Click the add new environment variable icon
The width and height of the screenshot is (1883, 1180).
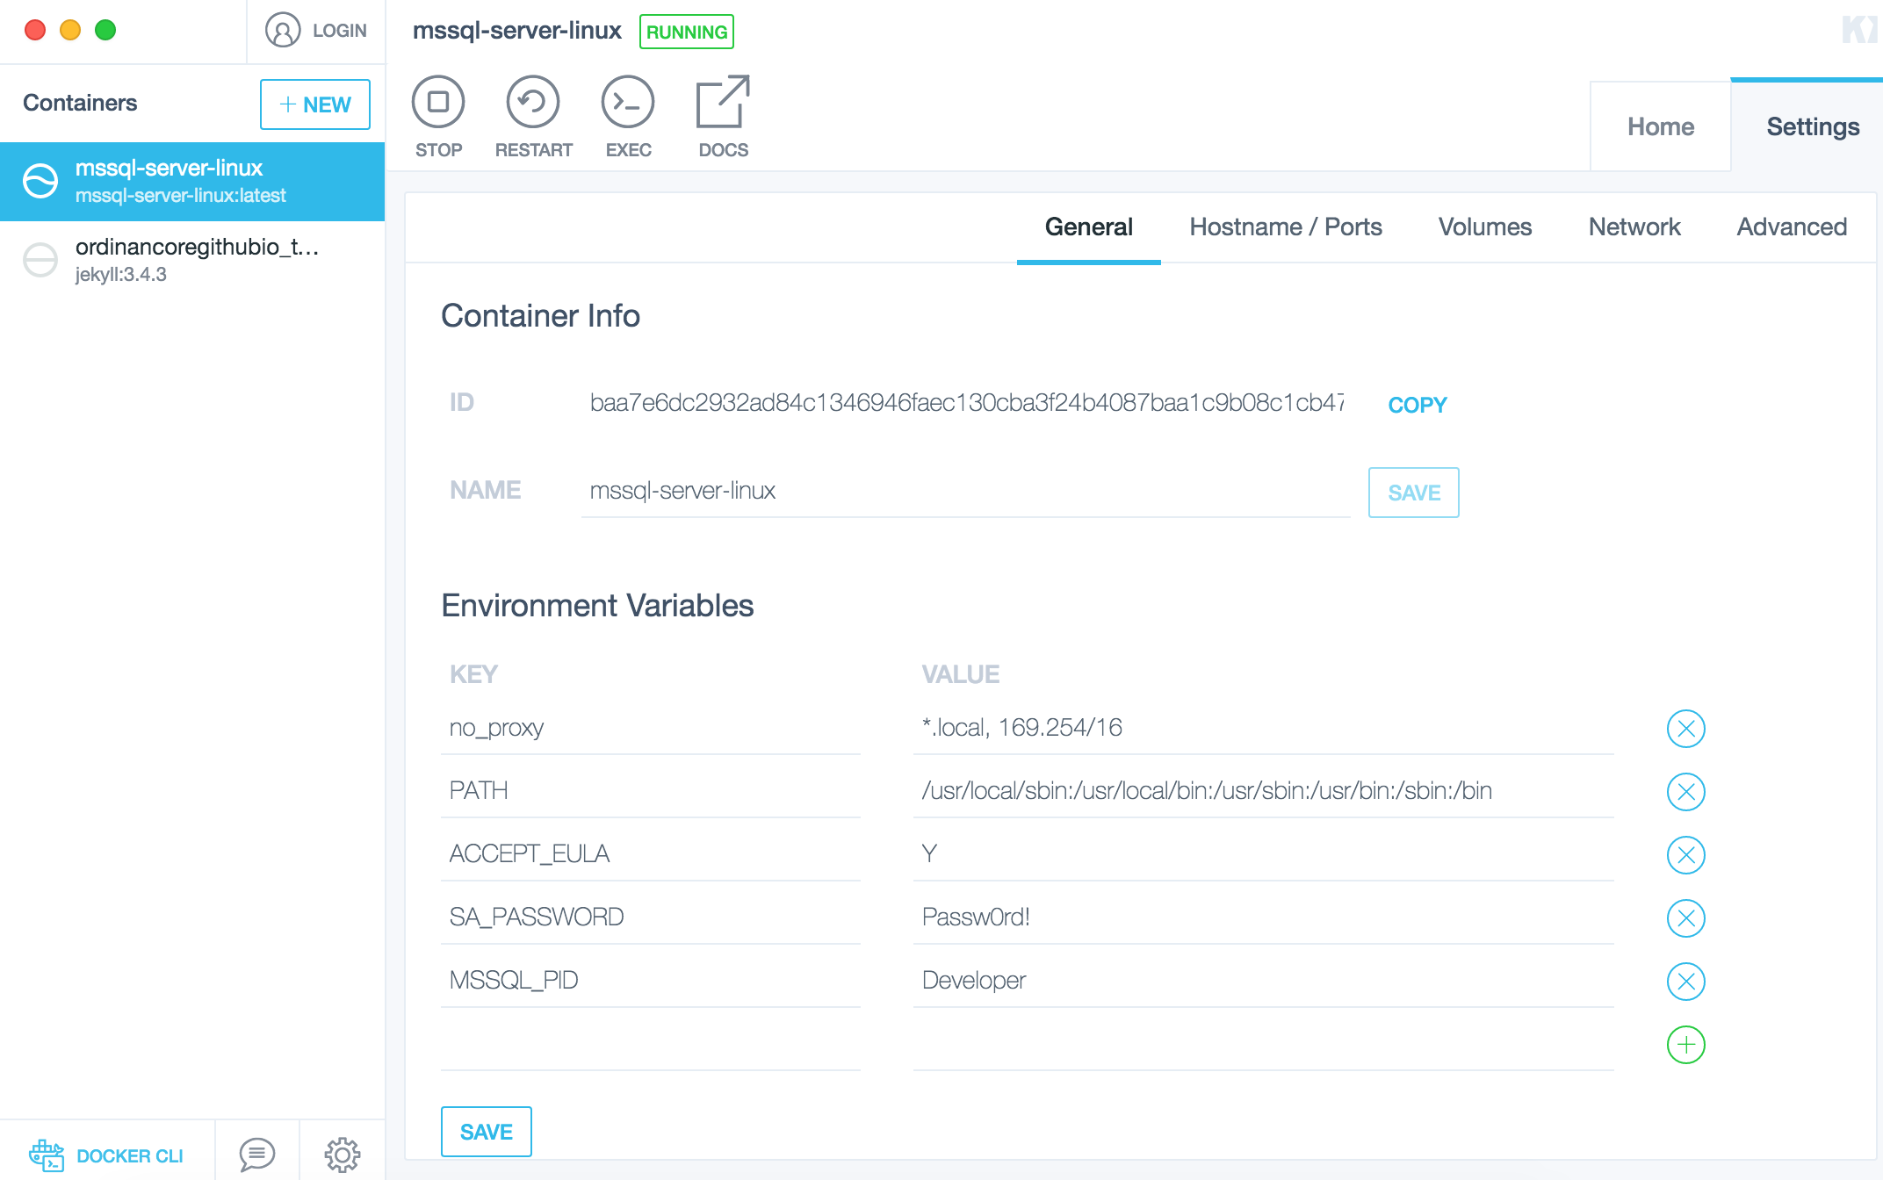[1686, 1044]
